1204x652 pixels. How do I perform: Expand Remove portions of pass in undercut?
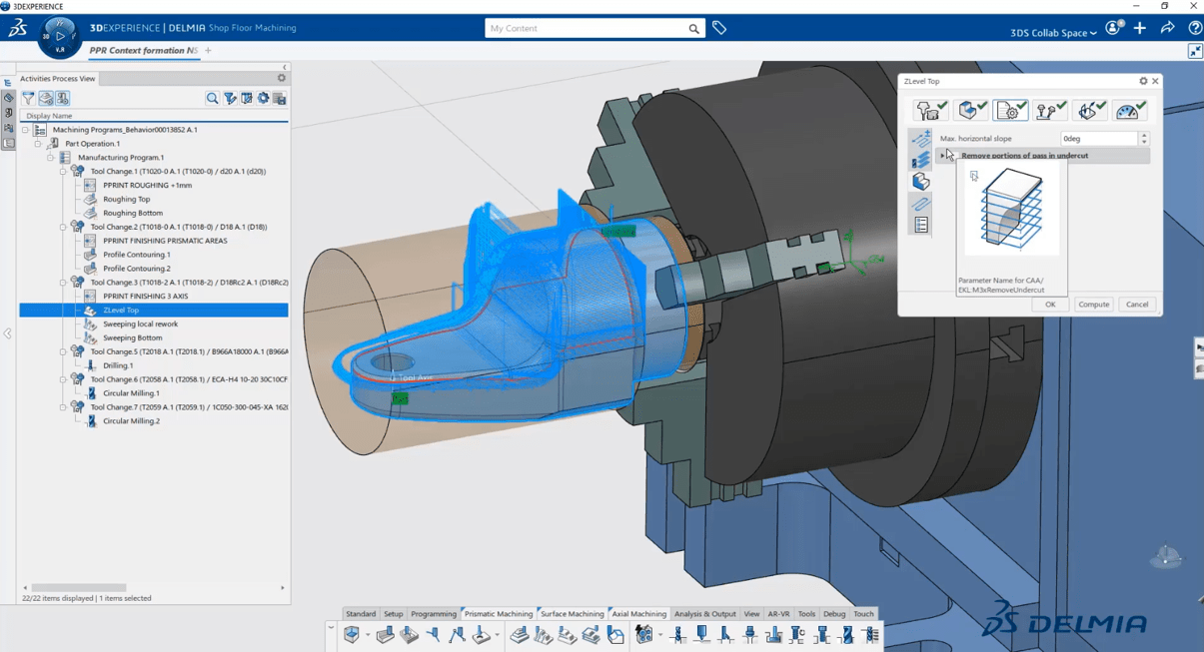[x=942, y=156]
